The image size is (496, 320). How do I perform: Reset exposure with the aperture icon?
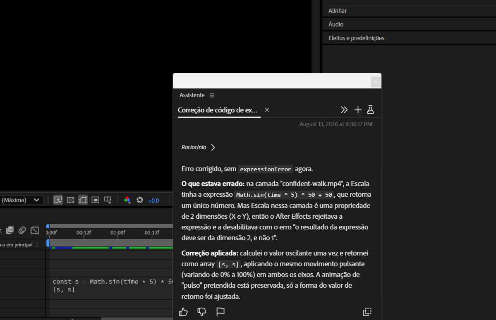pos(140,200)
